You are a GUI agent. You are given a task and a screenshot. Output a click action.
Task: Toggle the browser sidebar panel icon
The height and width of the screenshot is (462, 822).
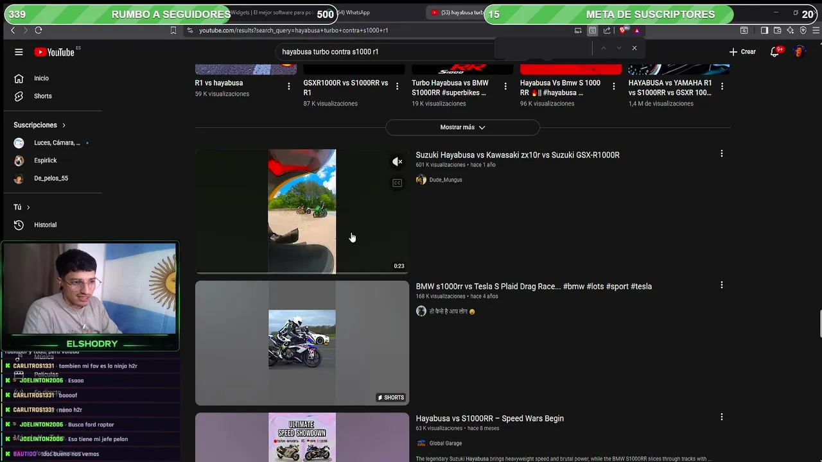[764, 30]
